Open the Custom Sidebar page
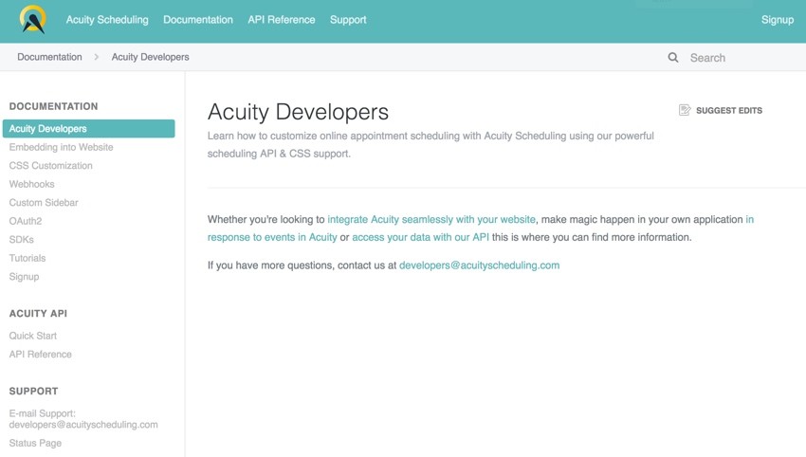 pos(44,203)
